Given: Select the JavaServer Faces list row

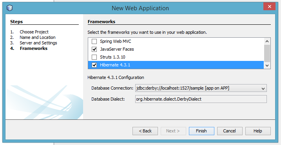Looking at the screenshot, I should tap(176, 49).
